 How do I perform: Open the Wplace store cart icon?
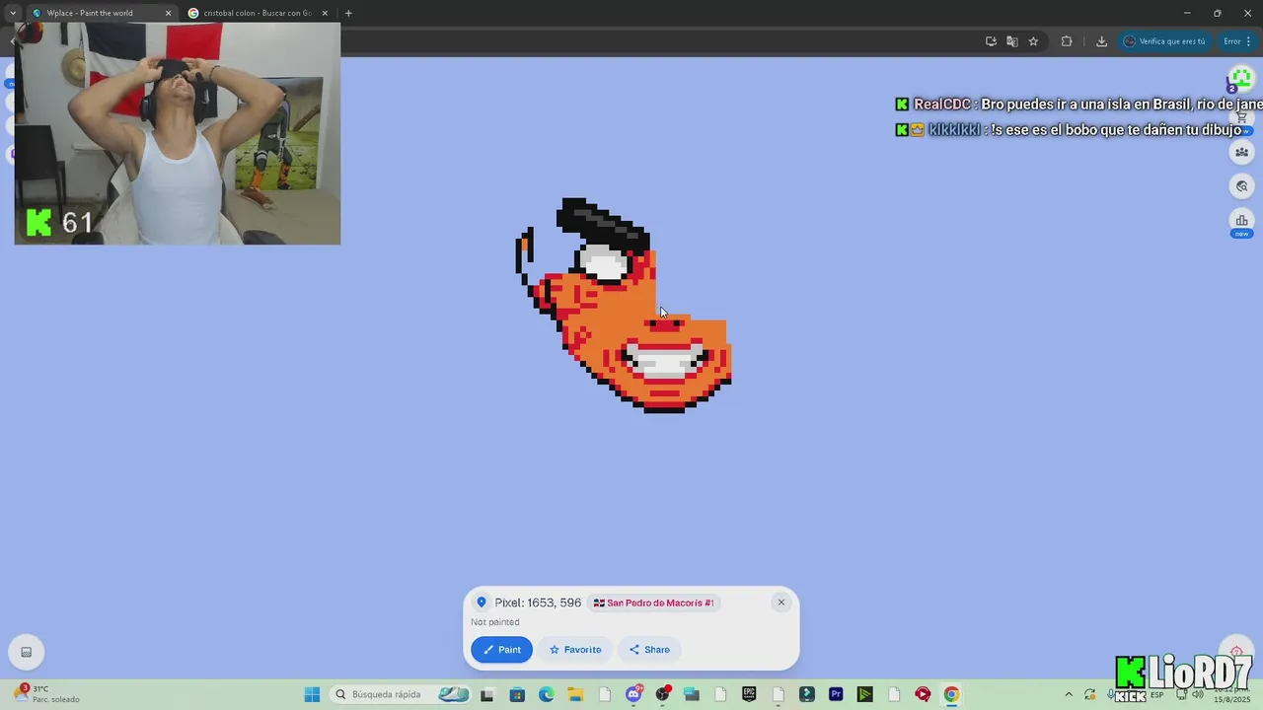click(1241, 117)
